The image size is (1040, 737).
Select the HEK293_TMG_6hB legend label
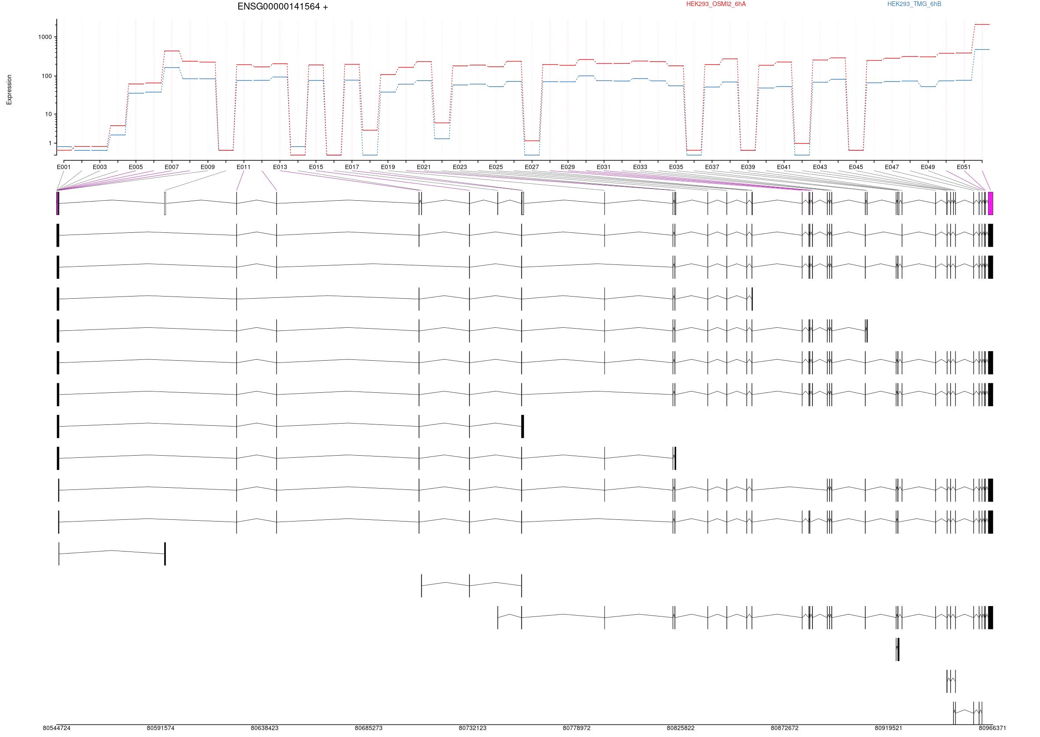(x=914, y=4)
